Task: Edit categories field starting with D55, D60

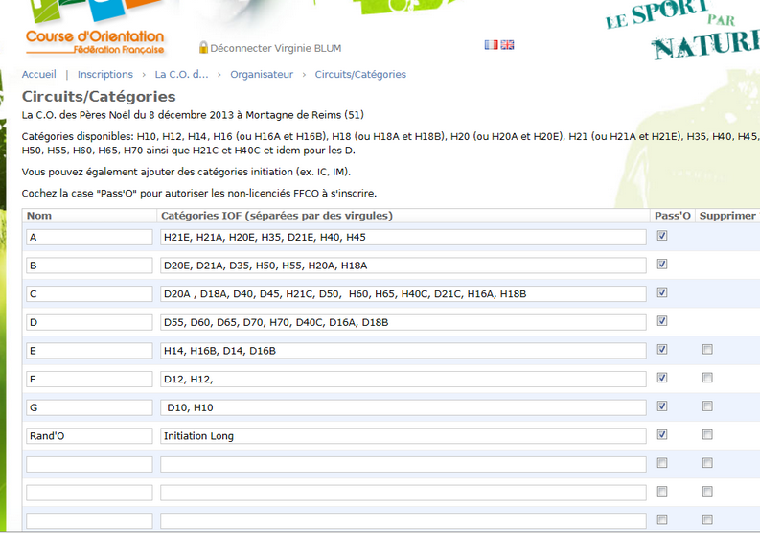Action: click(x=403, y=322)
